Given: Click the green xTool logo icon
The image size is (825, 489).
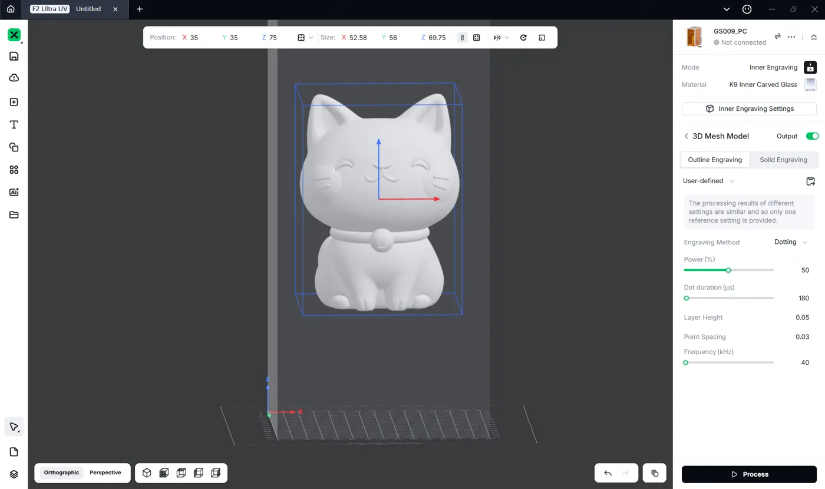Looking at the screenshot, I should 14,35.
